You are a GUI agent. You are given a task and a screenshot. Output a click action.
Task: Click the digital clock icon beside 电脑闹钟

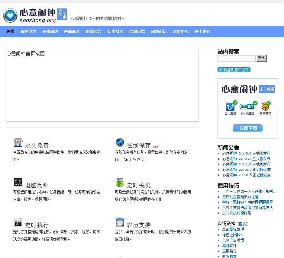click(x=18, y=182)
